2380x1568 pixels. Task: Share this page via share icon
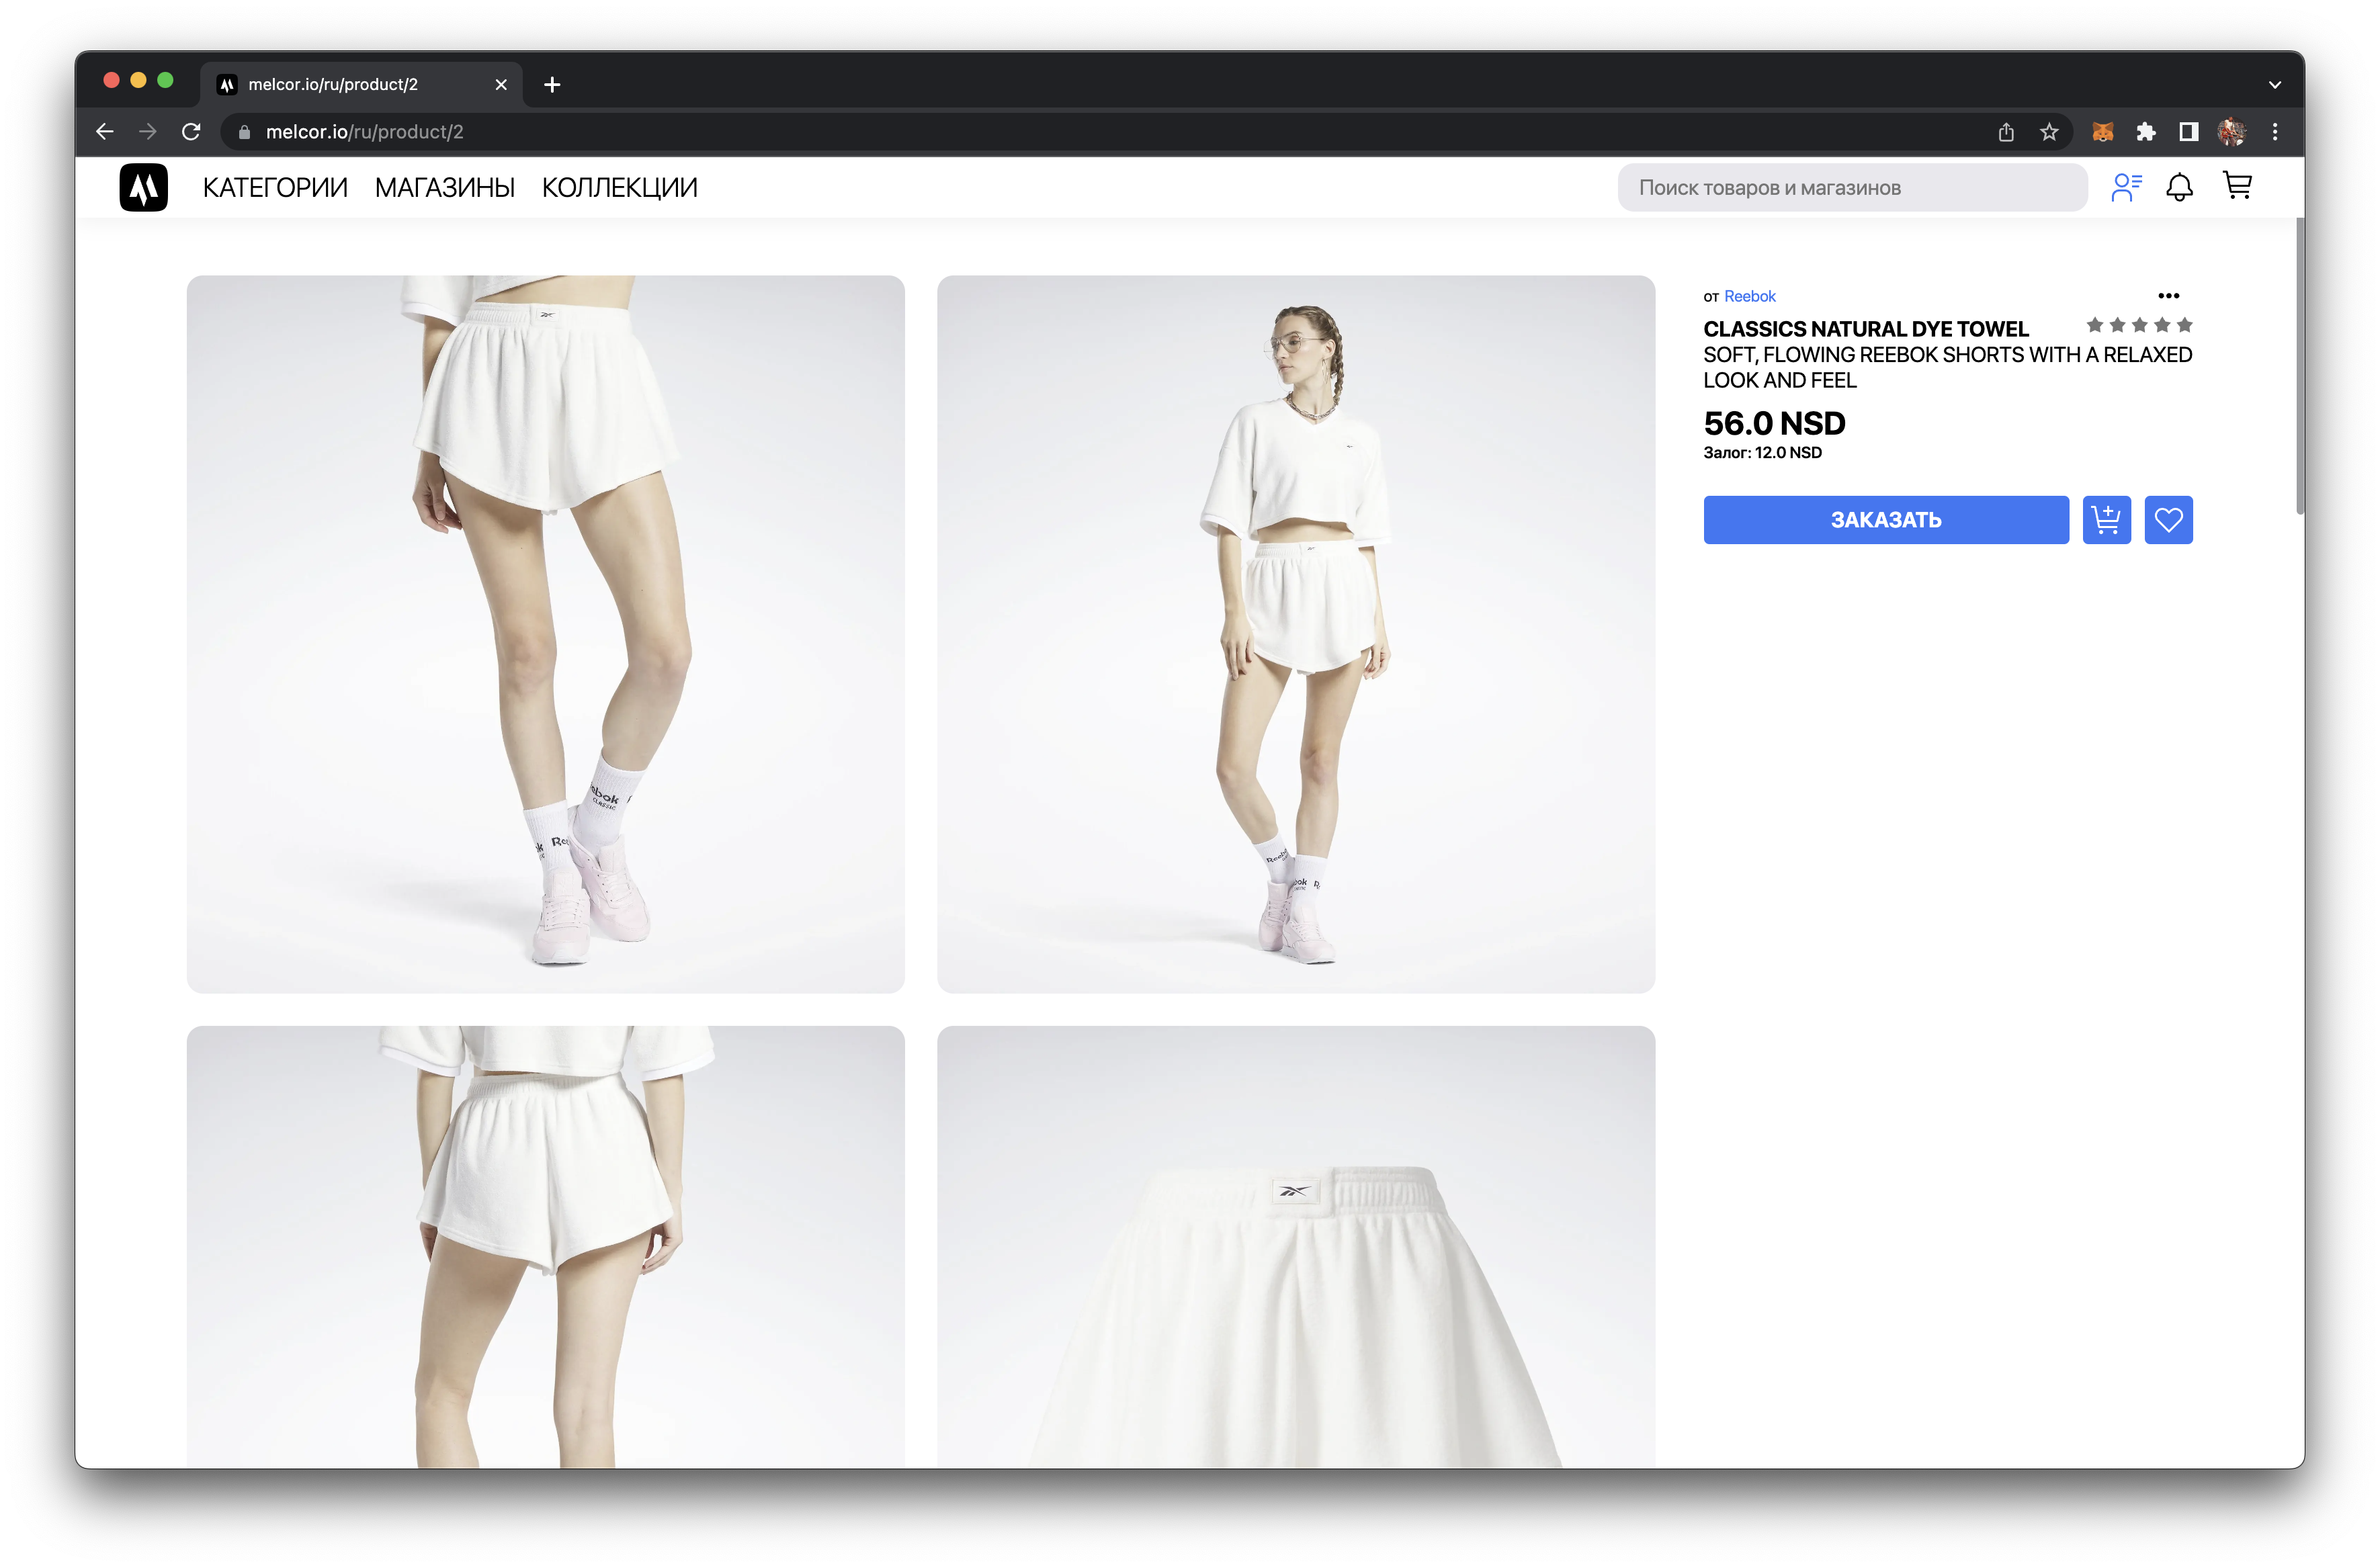[2006, 132]
